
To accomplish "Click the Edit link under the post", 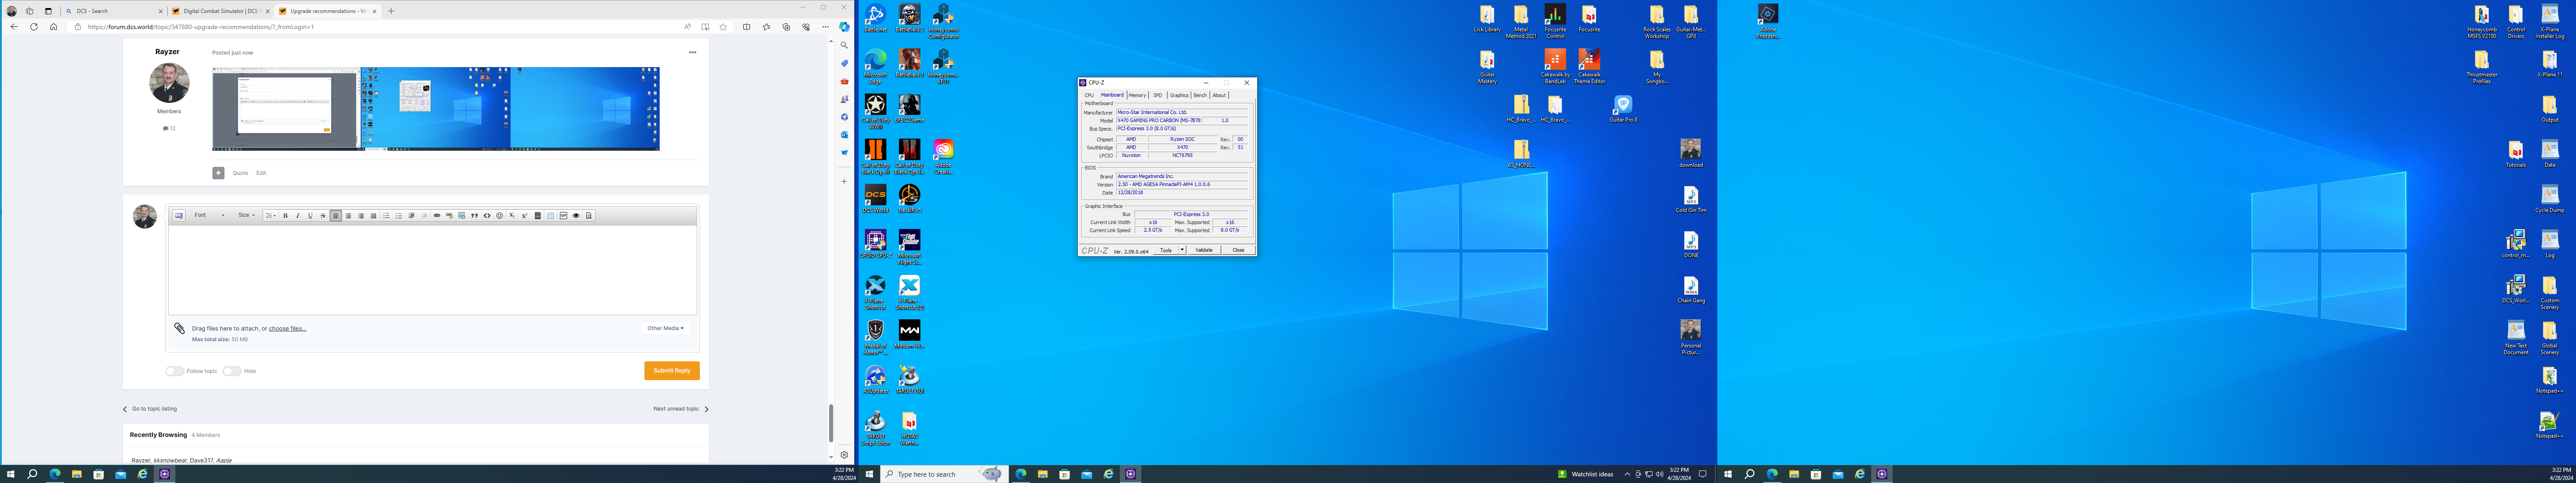I will [x=261, y=173].
